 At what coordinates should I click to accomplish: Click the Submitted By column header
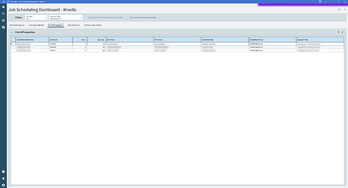coord(225,40)
